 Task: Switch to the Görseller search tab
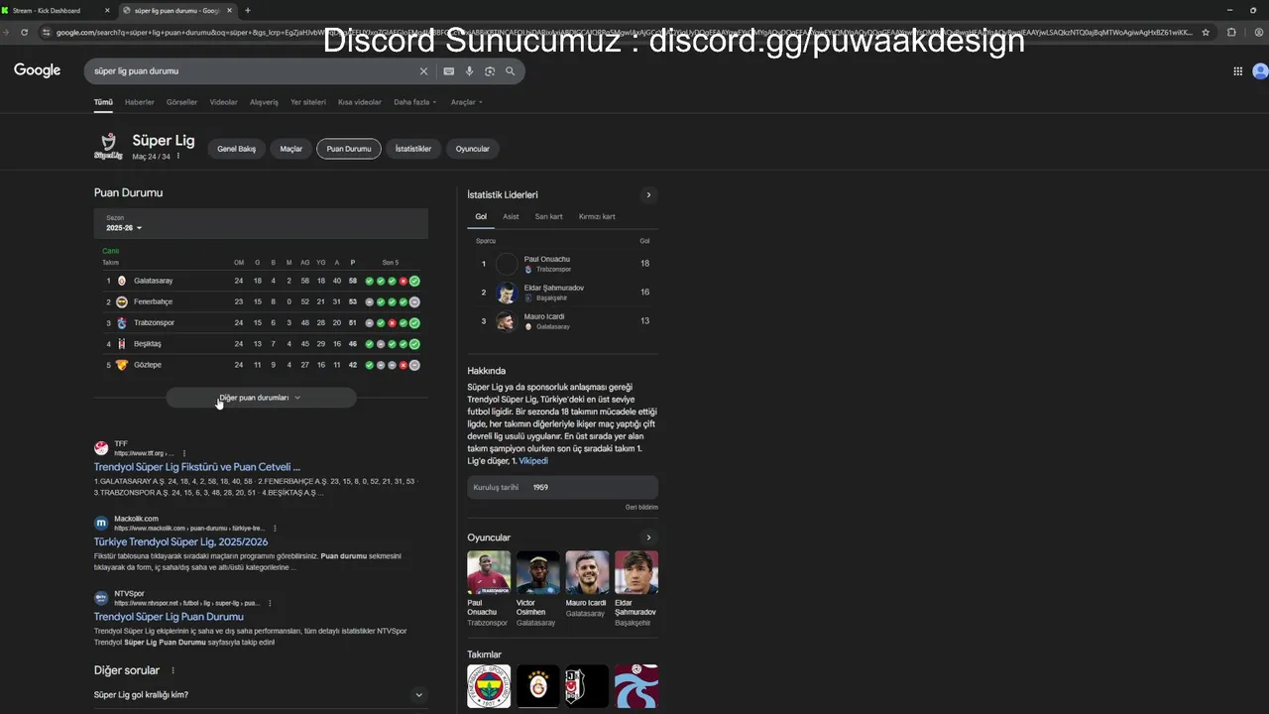point(181,102)
